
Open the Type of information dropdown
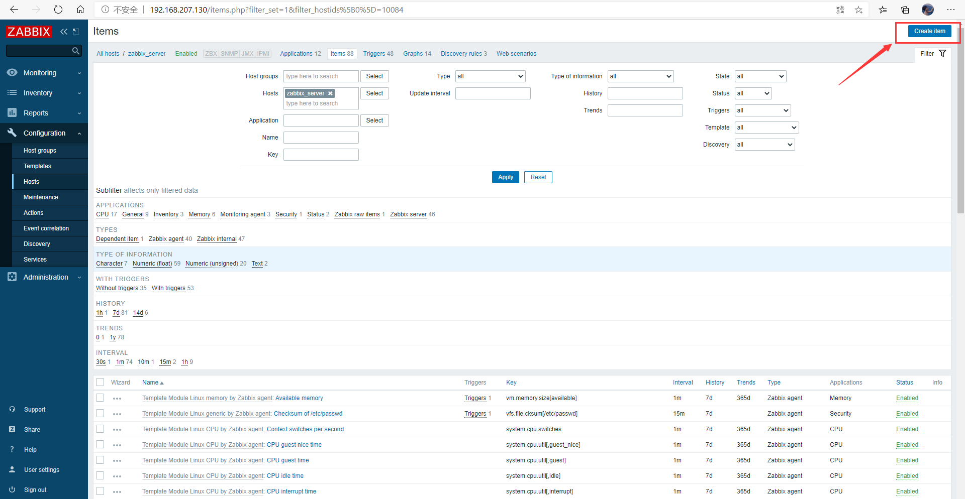coord(641,76)
